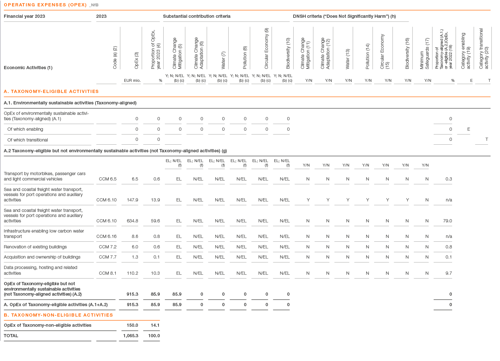Select OpEx value 110.2
Viewport: 500px width, 361px height.
click(133, 273)
